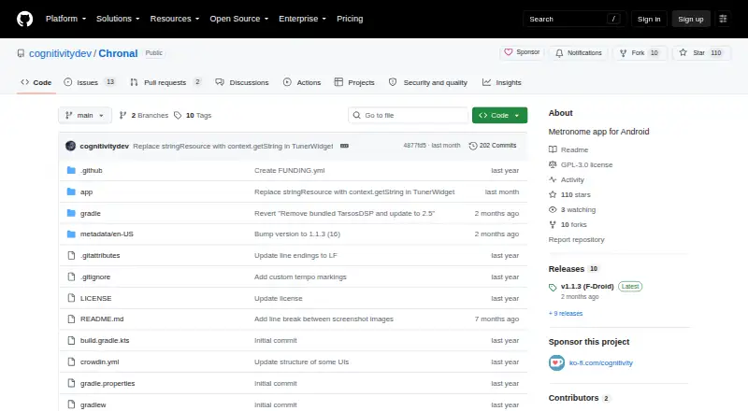Click the gradlew file icon
The width and height of the screenshot is (748, 411).
(71, 404)
